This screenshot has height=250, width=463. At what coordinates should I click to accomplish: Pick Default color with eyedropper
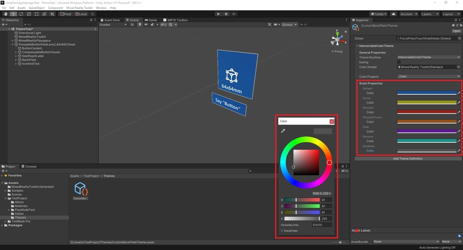[459, 93]
